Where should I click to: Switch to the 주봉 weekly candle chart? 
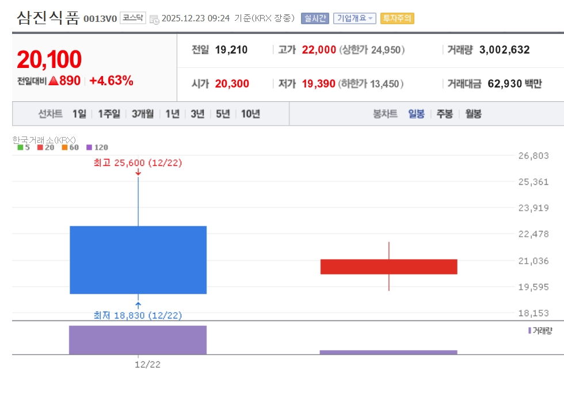[x=444, y=114]
